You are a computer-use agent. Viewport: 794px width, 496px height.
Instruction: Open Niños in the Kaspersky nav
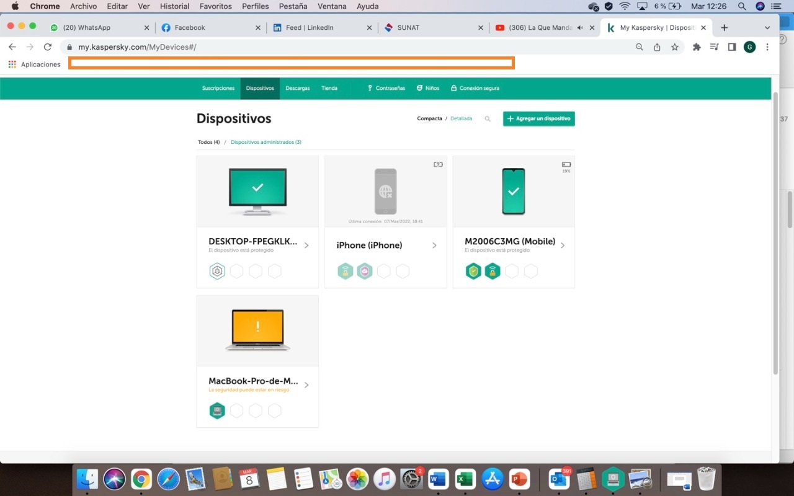[428, 88]
